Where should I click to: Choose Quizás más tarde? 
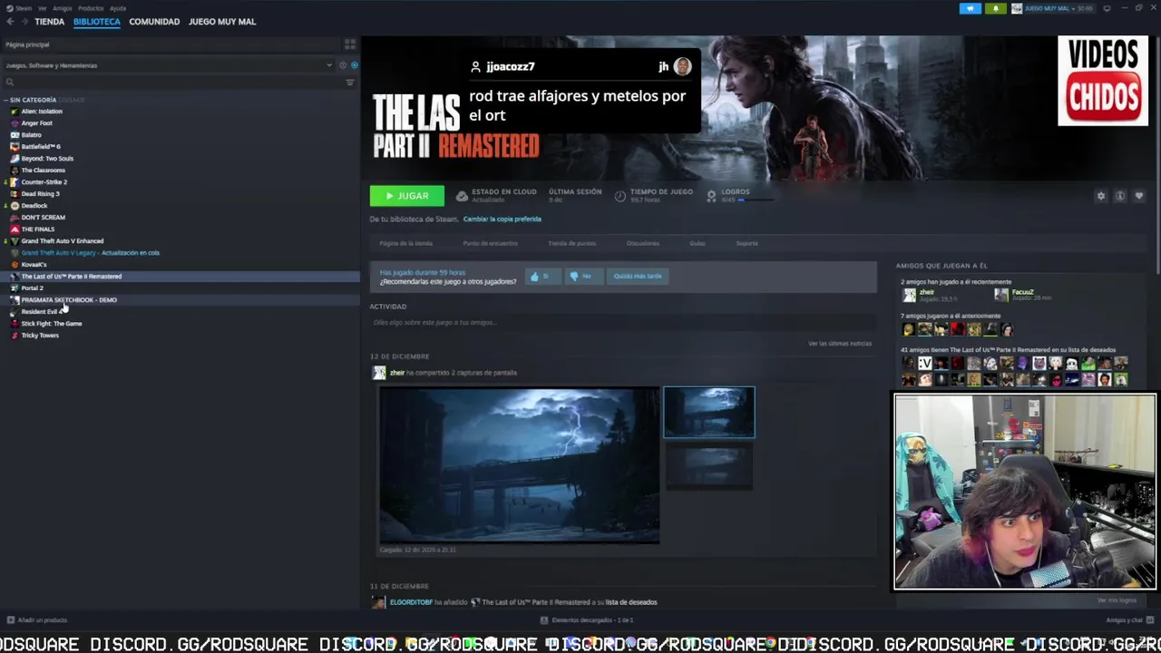[638, 276]
